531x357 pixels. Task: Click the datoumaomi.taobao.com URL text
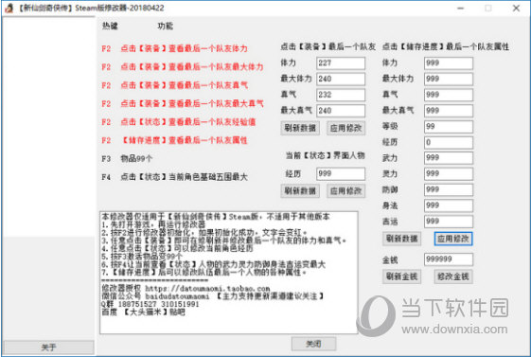pos(207,289)
